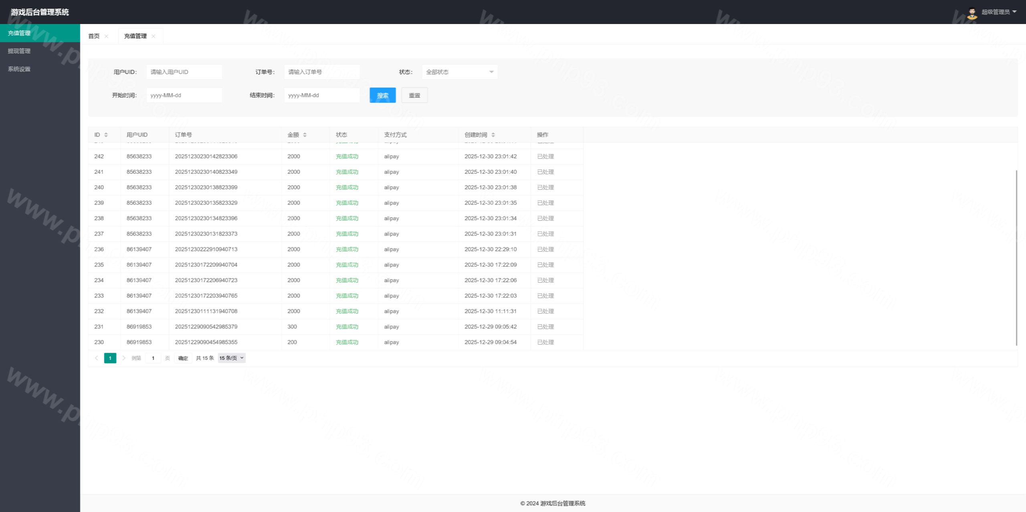Expand the 15 条/页 page size selector
The image size is (1026, 512).
pyautogui.click(x=232, y=358)
